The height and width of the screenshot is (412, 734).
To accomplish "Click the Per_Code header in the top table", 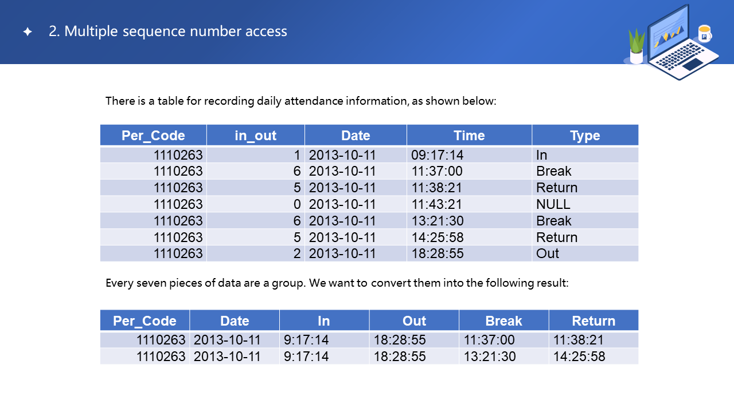I will point(153,136).
